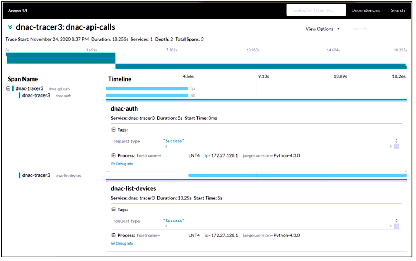Focus the Lookup by Trace ID field
This screenshot has height=261, width=416.
point(316,10)
